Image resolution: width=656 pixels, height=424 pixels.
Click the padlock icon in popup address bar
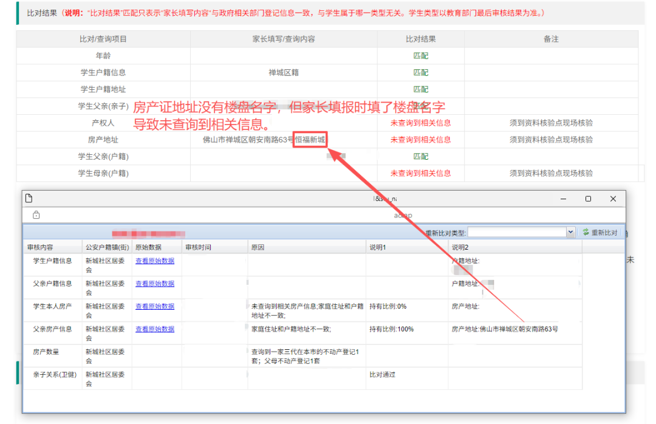click(x=36, y=214)
